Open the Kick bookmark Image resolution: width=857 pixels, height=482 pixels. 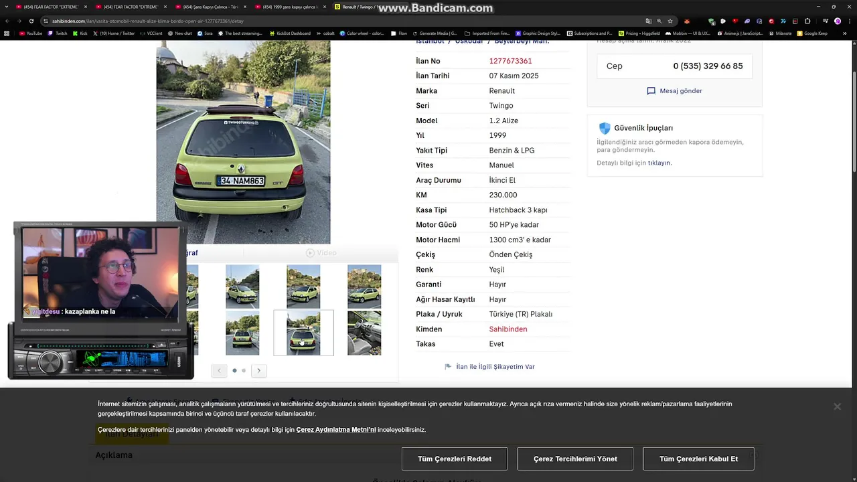[x=80, y=33]
